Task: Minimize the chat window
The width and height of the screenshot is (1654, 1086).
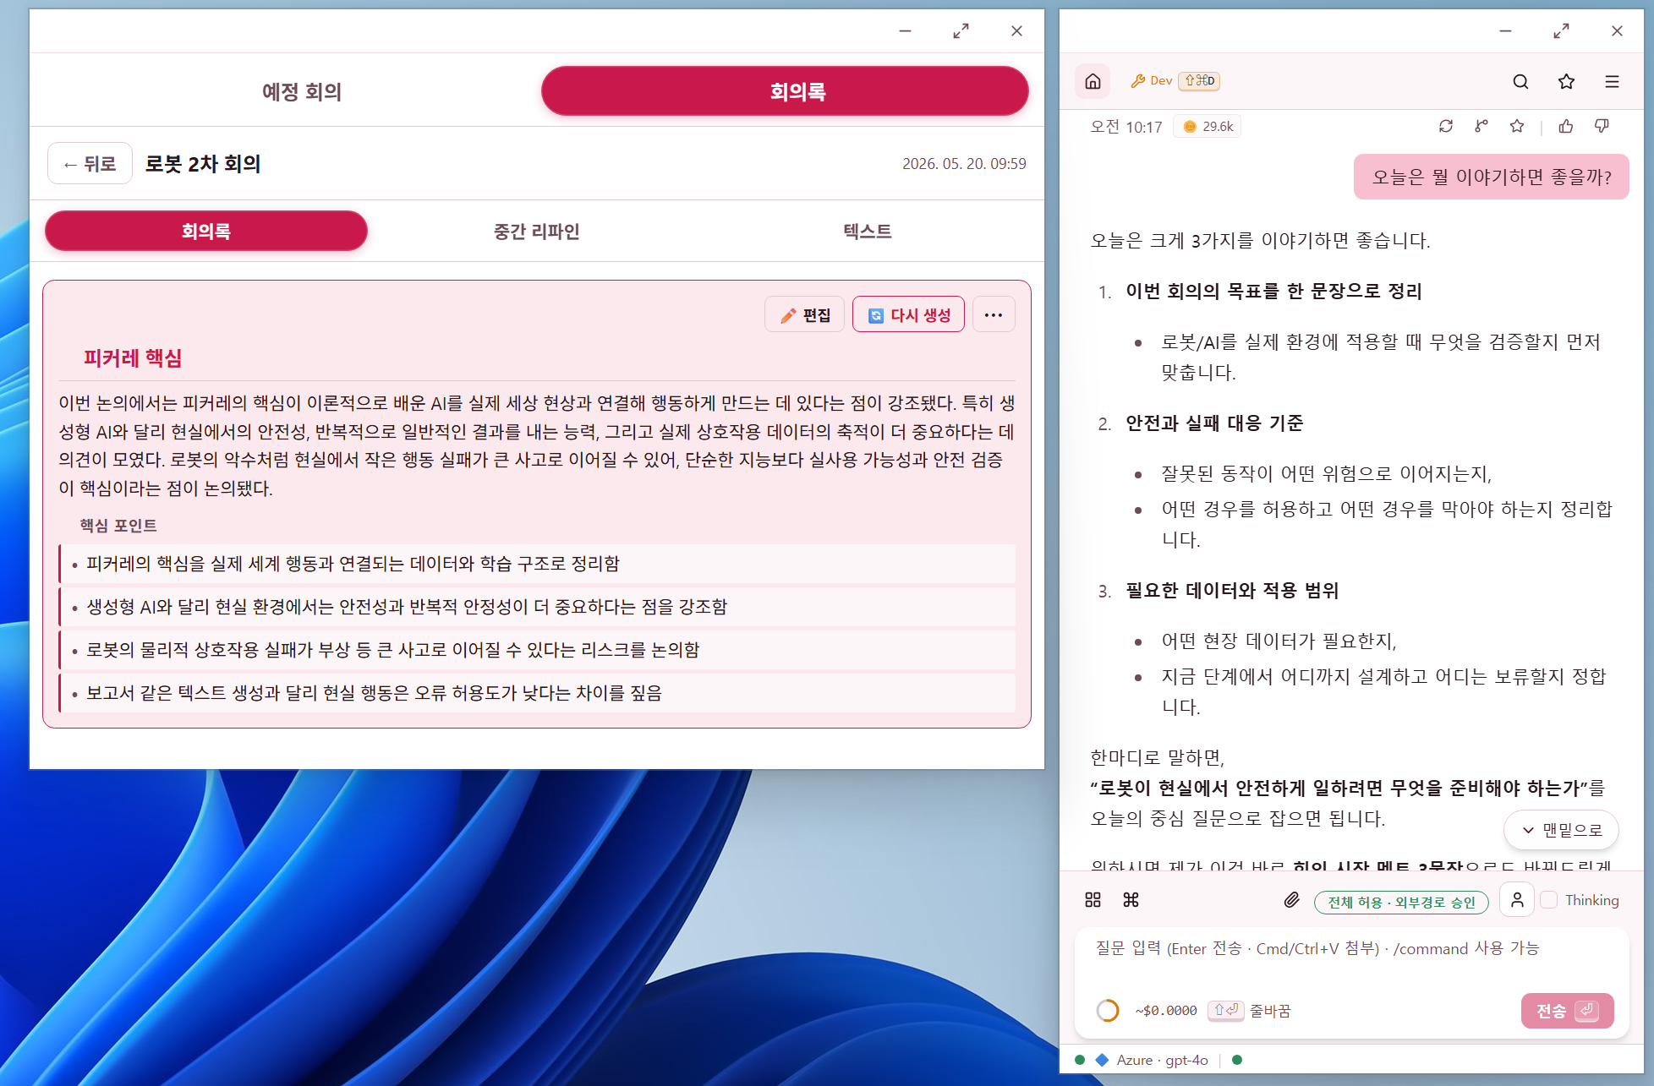Action: (x=1505, y=31)
